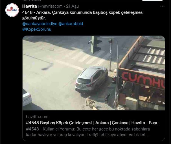Open the @havritacom handle
This screenshot has width=171, height=144.
(x=50, y=6)
